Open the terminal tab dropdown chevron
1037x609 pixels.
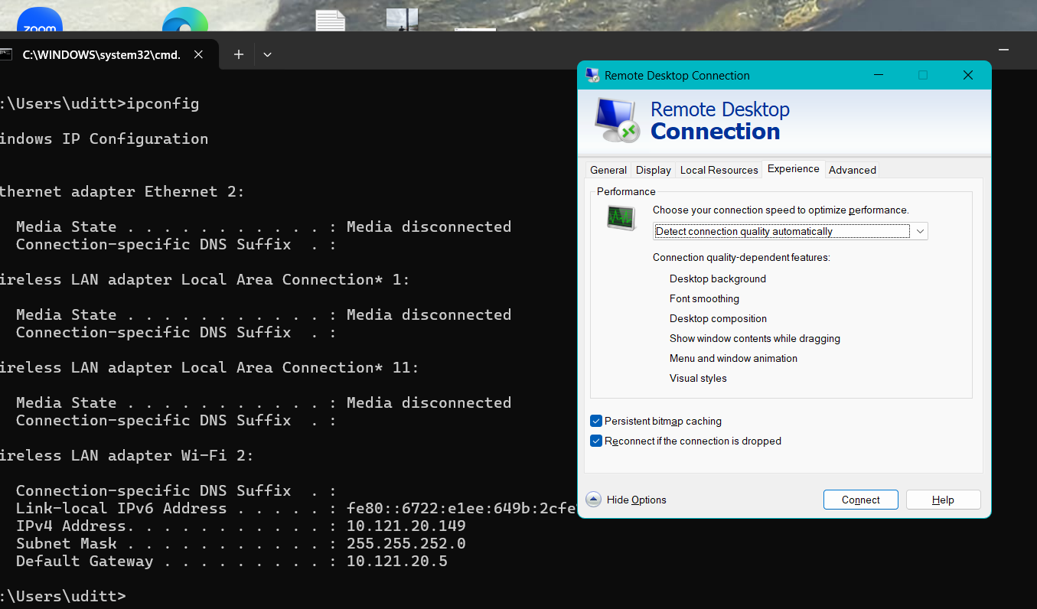(267, 54)
